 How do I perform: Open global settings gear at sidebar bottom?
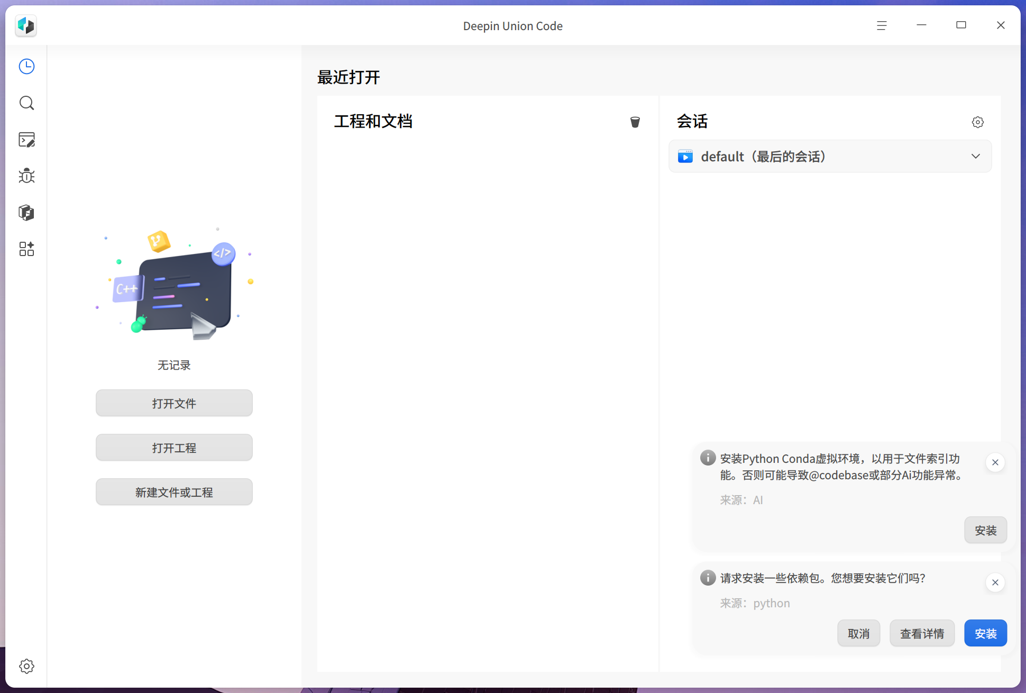coord(26,667)
